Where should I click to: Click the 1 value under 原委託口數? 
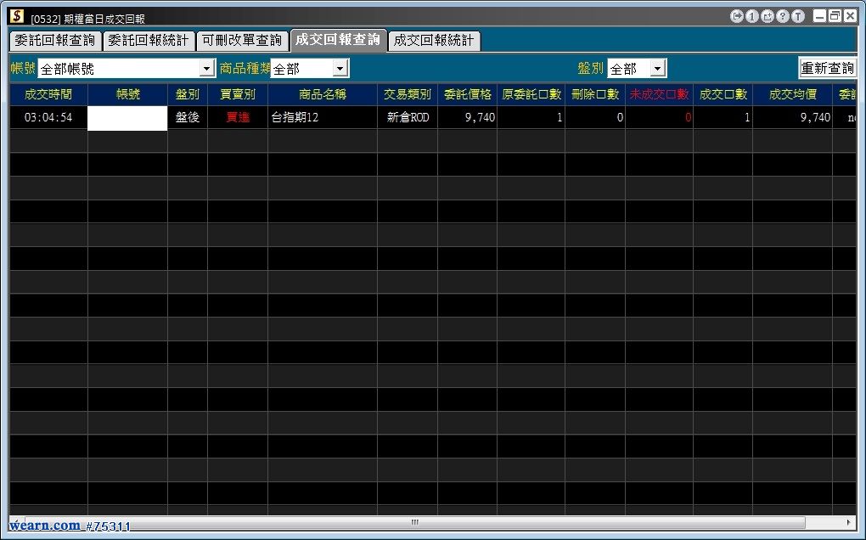point(531,118)
